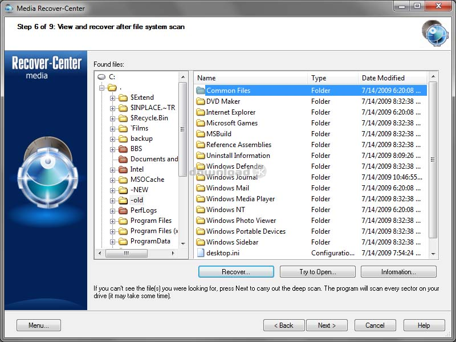Image resolution: width=456 pixels, height=342 pixels.
Task: Expand the backup tree node
Action: point(112,139)
